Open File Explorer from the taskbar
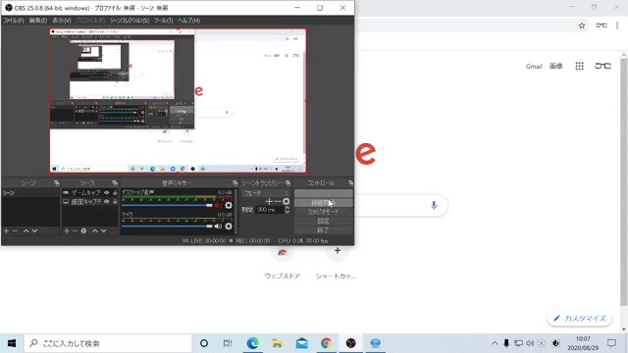The width and height of the screenshot is (628, 353). [x=277, y=343]
